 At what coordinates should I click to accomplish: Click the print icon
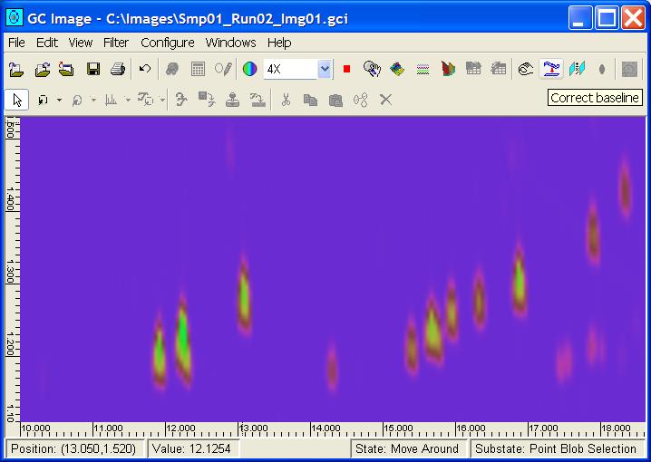point(117,69)
